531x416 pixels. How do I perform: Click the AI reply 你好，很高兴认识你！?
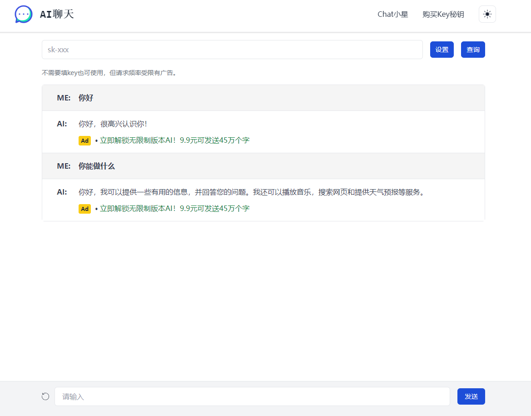pyautogui.click(x=113, y=124)
